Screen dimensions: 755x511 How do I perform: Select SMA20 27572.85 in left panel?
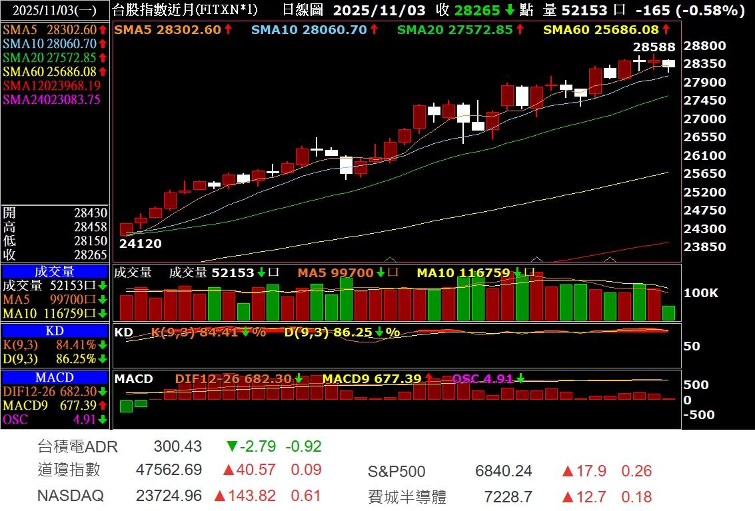tap(55, 57)
